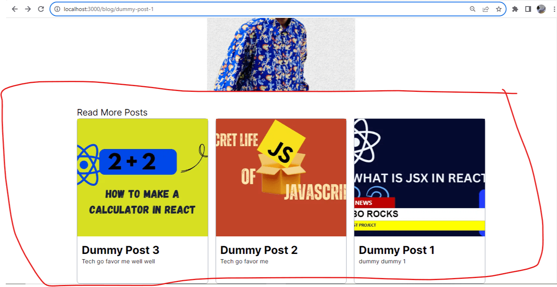Click the site information icon
This screenshot has width=557, height=287.
(x=57, y=9)
